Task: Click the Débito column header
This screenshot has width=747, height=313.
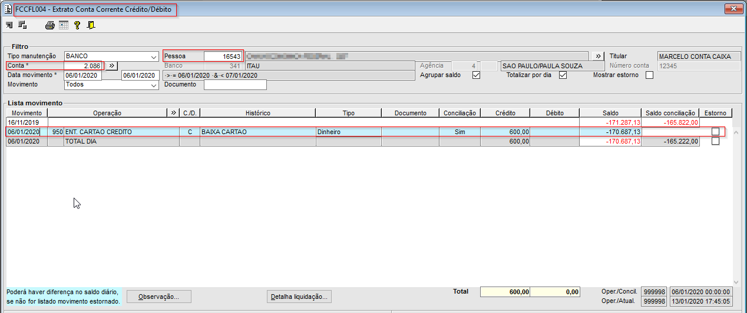Action: pos(555,113)
